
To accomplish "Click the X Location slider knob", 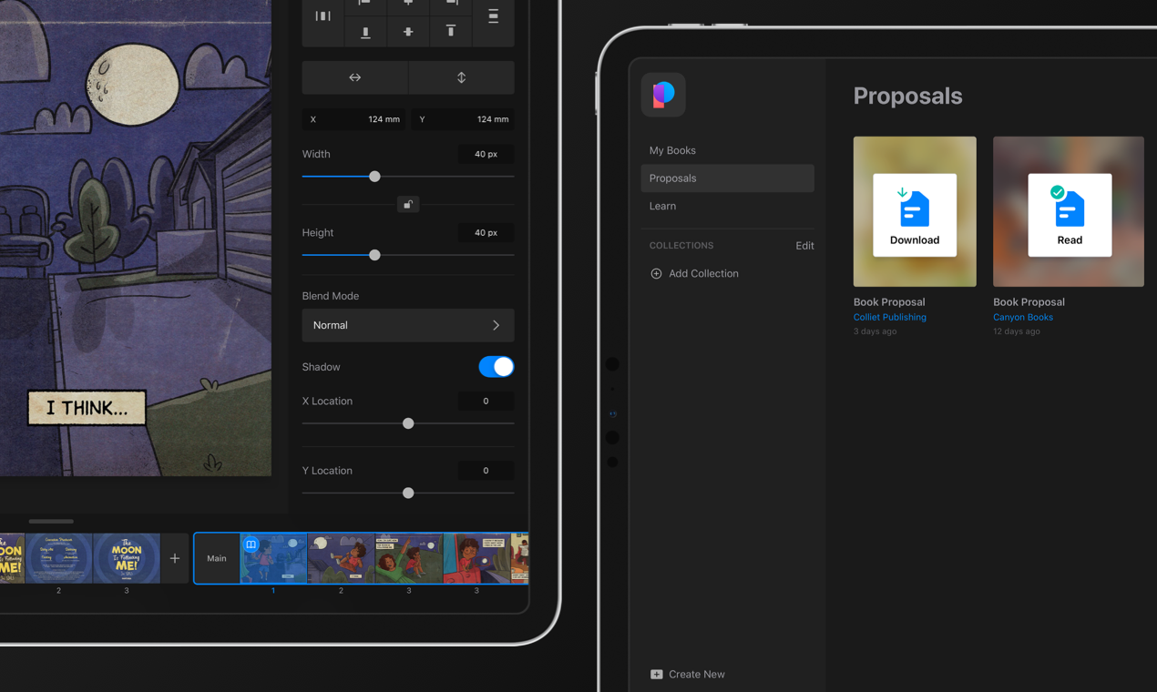I will coord(408,423).
